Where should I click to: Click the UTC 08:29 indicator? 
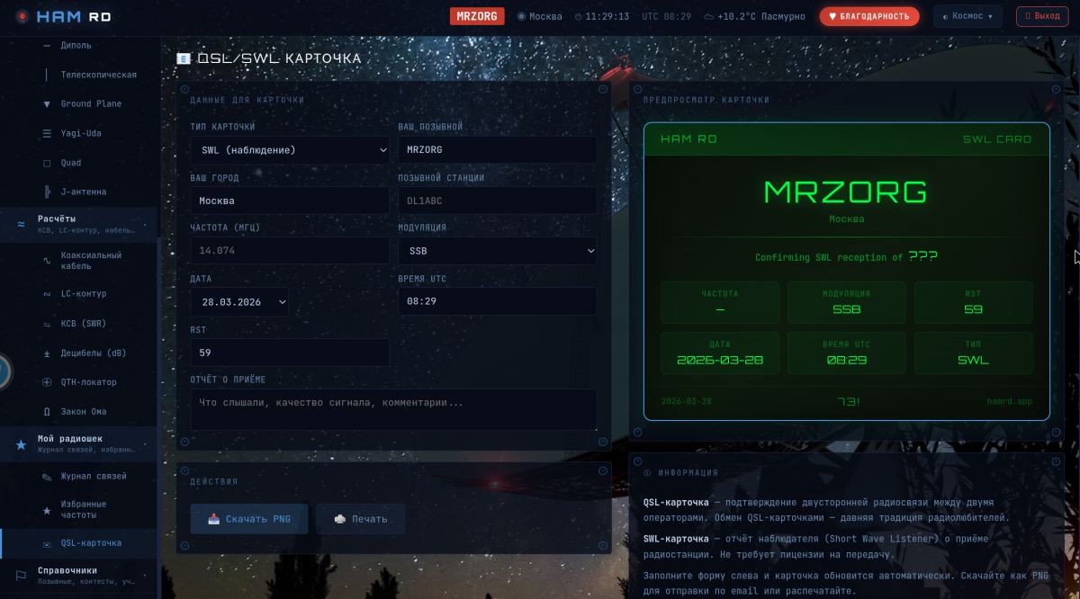(x=667, y=16)
